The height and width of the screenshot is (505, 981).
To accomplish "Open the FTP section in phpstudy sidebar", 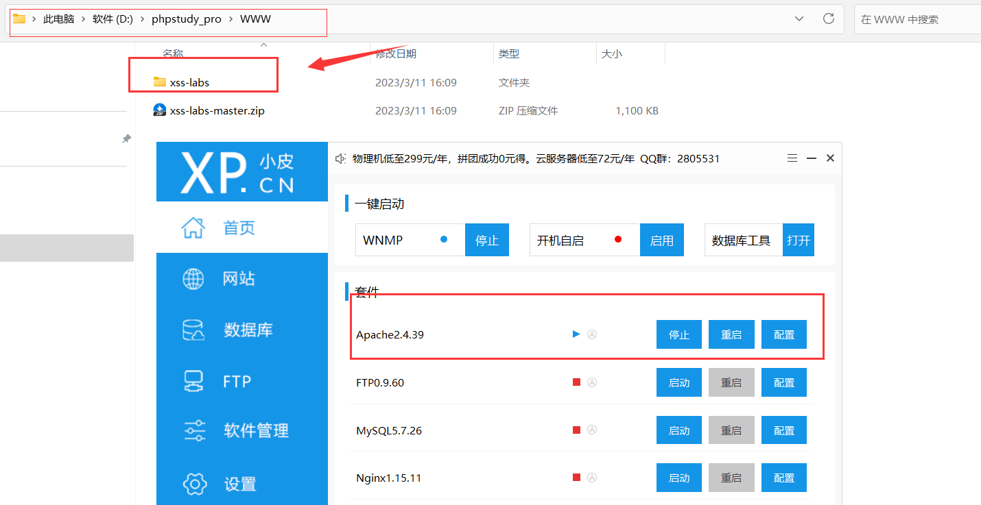I will 242,380.
